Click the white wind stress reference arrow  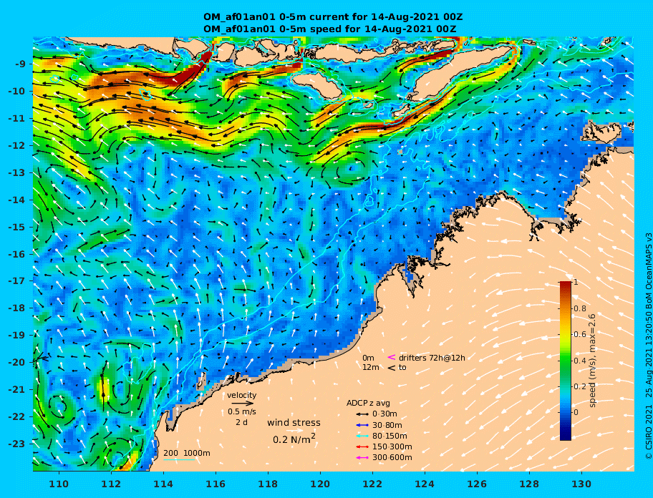click(x=294, y=431)
